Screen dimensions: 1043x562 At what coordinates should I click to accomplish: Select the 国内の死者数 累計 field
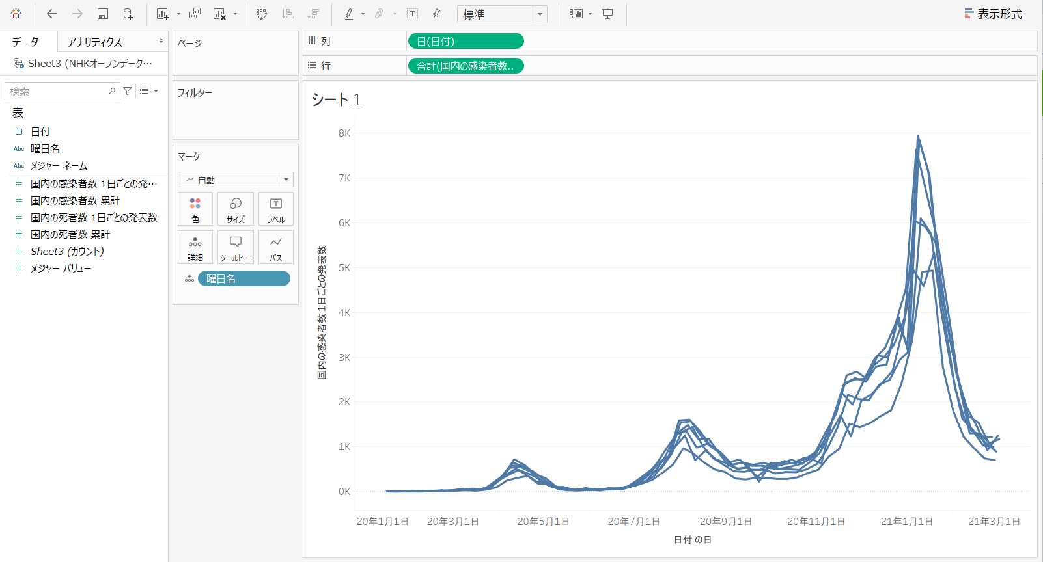[70, 234]
